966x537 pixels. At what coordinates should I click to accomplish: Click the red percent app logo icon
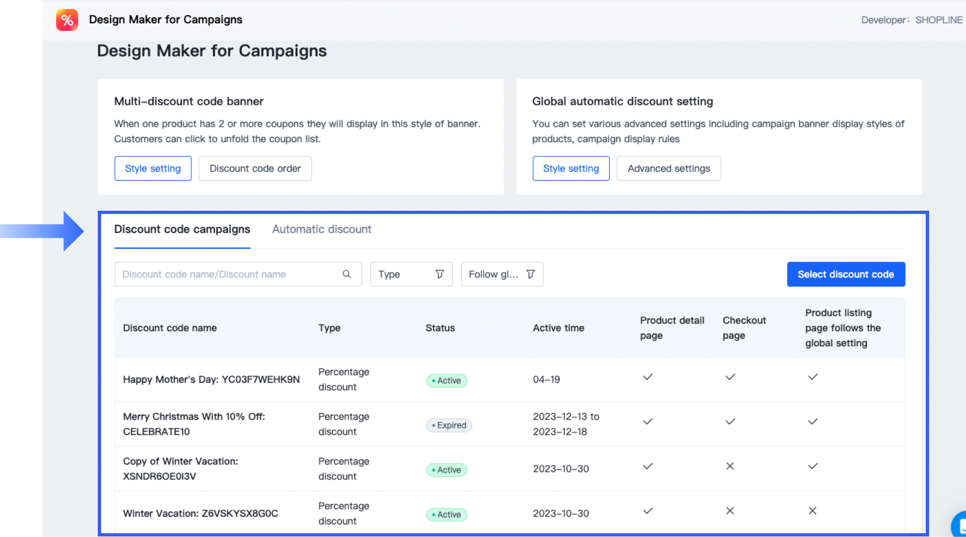67,20
